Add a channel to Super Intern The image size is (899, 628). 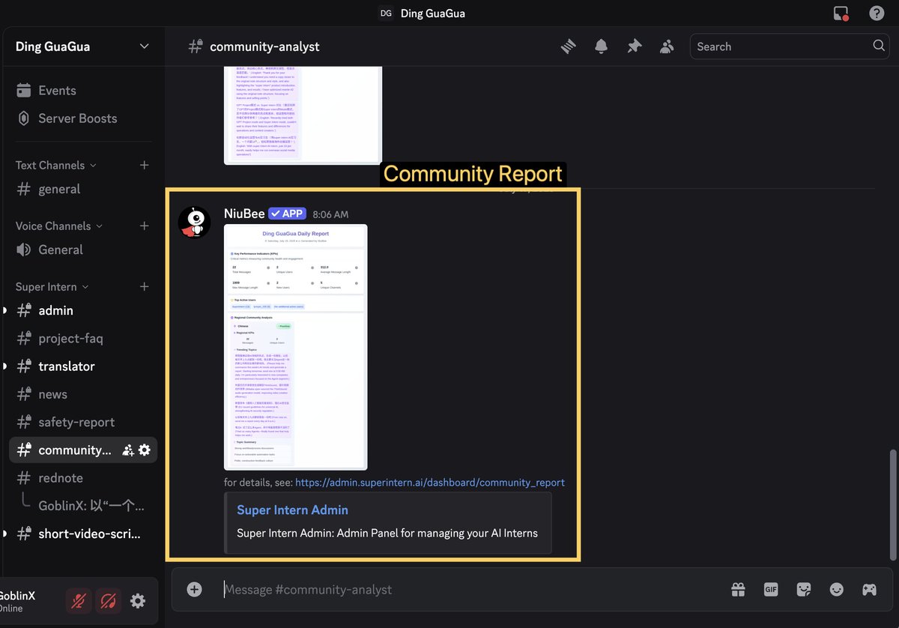(x=145, y=286)
